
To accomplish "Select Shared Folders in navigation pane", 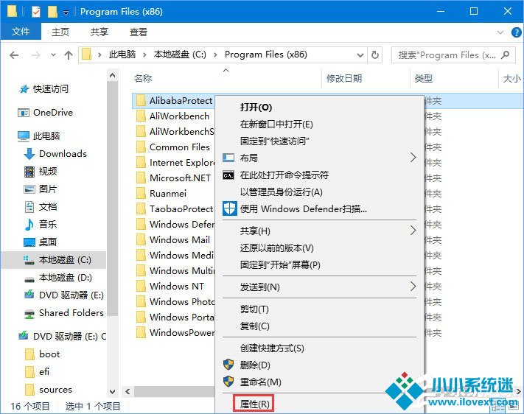I will (71, 313).
